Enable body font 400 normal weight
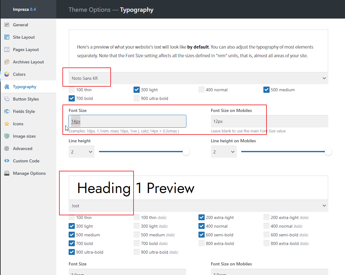Screen dimensions: 345x275 pyautogui.click(x=202, y=90)
